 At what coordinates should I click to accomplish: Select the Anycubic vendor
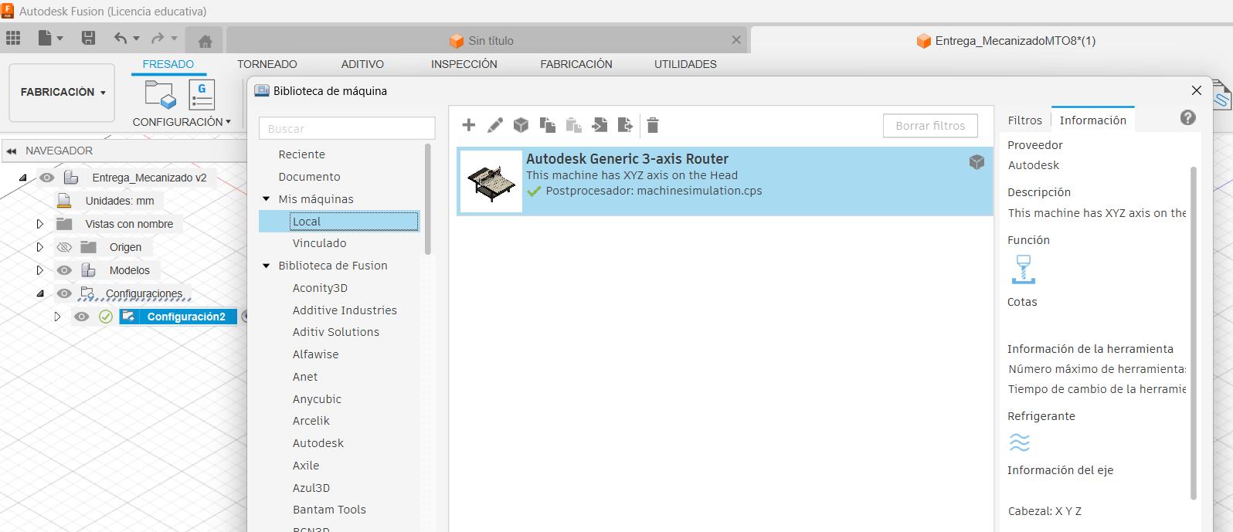click(x=317, y=399)
